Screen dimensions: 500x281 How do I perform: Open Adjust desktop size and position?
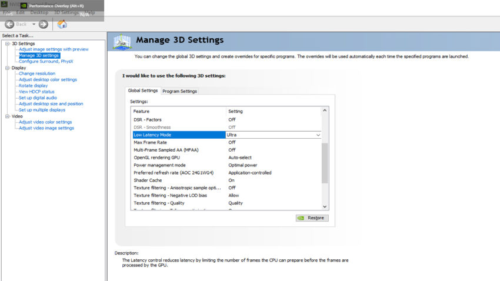pos(51,104)
